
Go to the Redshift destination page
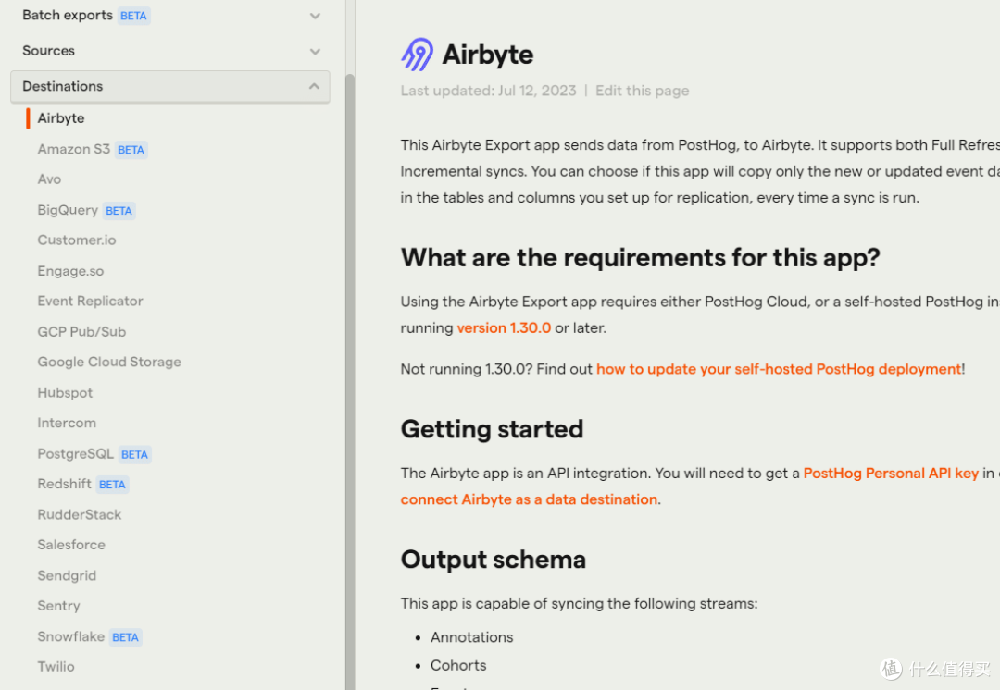click(65, 485)
